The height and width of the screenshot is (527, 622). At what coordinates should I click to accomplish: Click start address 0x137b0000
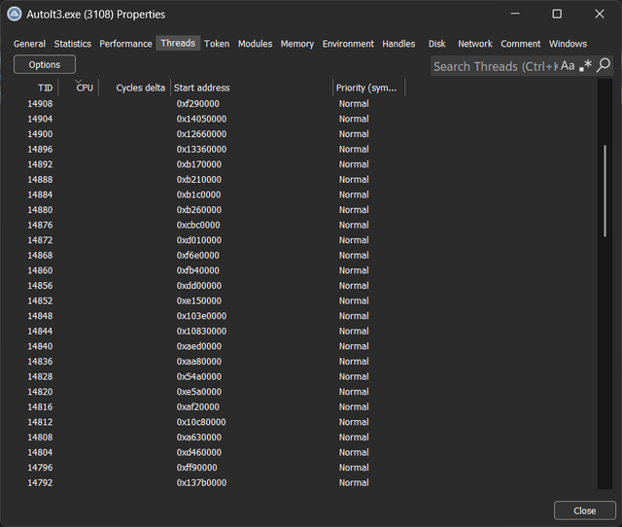coord(201,482)
